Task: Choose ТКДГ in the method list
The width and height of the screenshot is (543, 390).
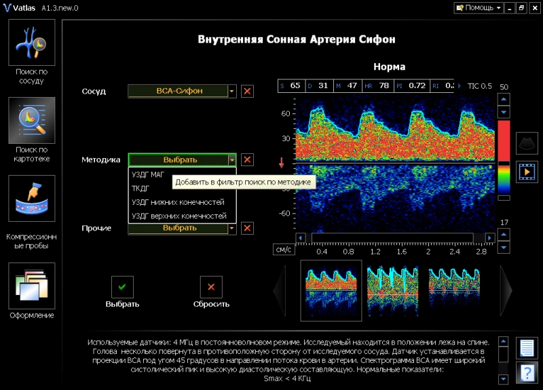Action: 140,189
